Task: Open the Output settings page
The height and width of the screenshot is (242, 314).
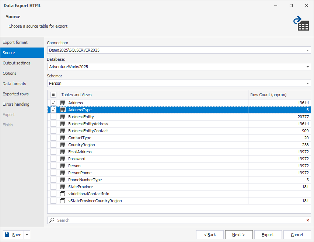Action: pos(22,63)
